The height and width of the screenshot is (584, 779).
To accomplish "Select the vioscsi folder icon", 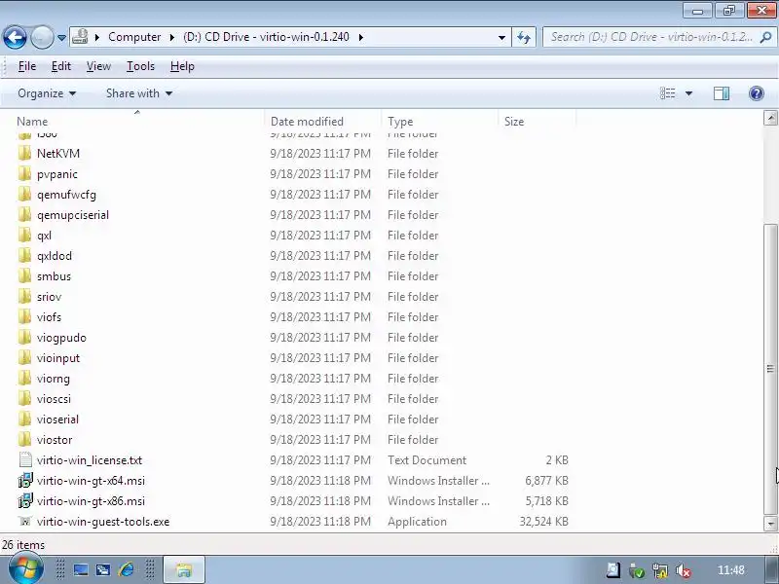I will pos(25,398).
